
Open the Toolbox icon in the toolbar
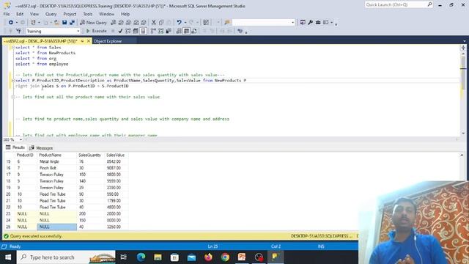[318, 23]
